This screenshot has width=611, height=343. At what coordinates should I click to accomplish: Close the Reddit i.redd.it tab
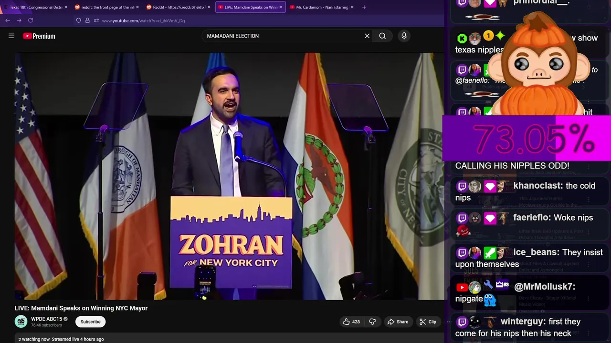[209, 7]
